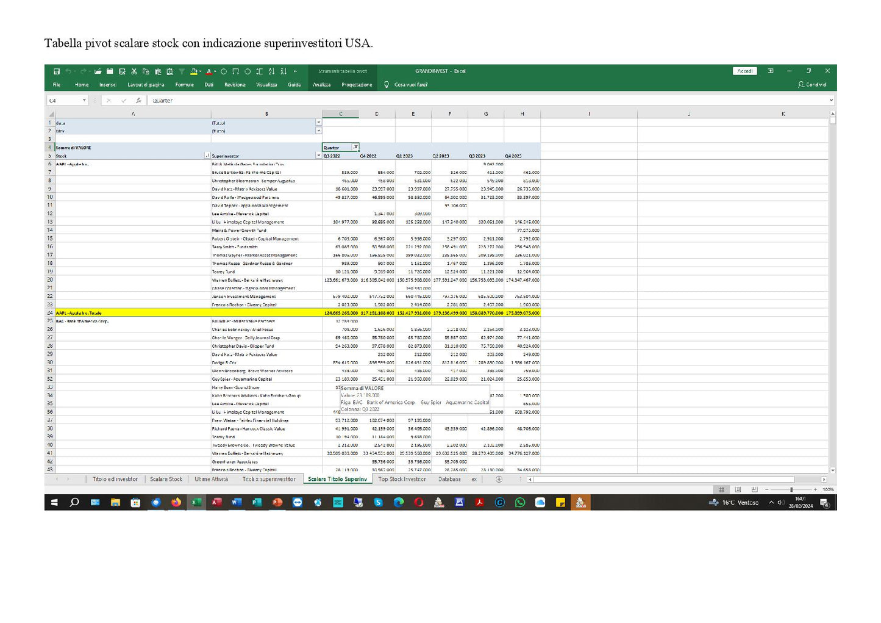This screenshot has height=623, width=881.
Task: Expand the quick access toolbar overflow chevron
Action: 295,71
